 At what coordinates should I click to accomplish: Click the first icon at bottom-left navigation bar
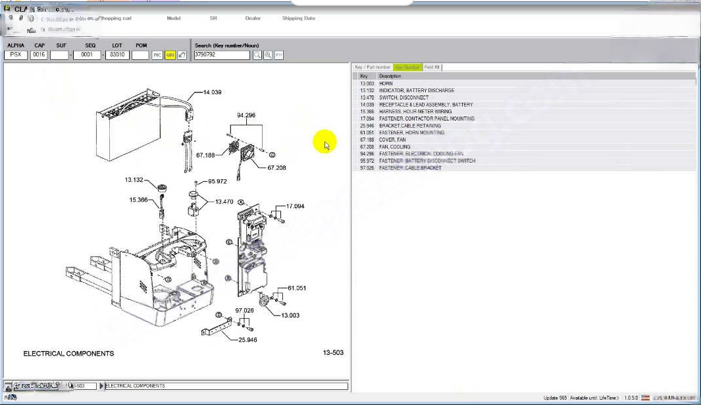pos(9,386)
